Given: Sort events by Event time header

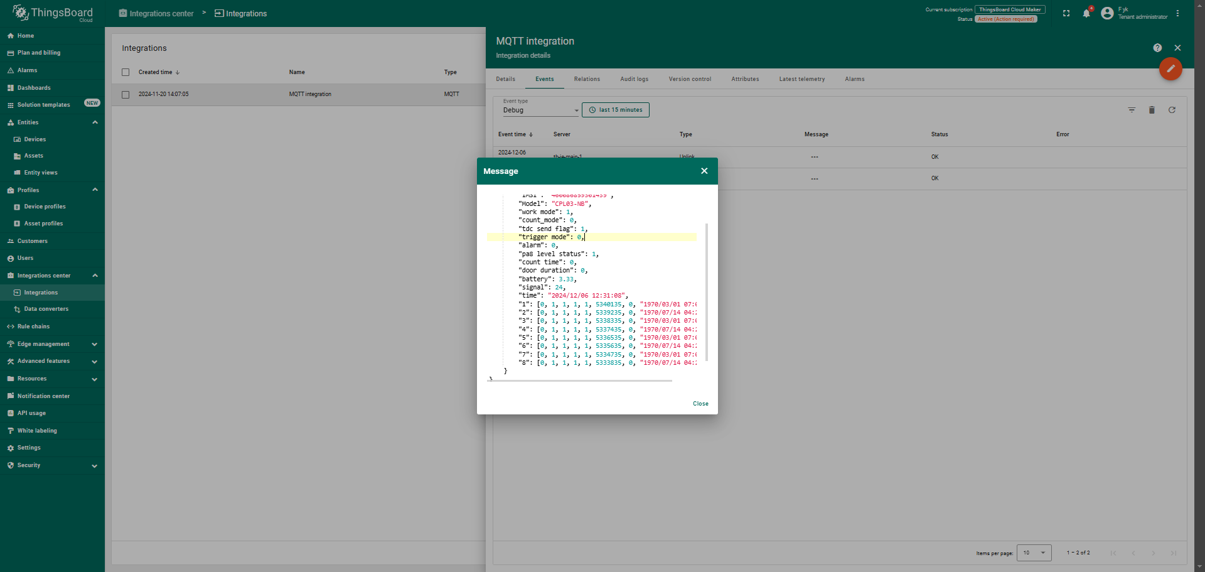Looking at the screenshot, I should tap(515, 134).
